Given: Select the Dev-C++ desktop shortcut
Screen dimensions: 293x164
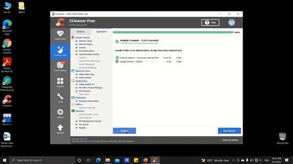Looking at the screenshot, I should (x=7, y=119).
